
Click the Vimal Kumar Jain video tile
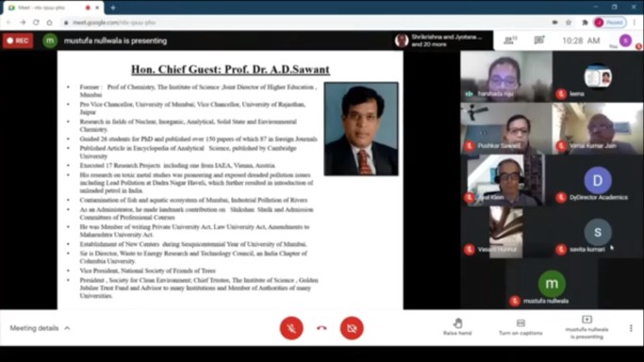598,128
